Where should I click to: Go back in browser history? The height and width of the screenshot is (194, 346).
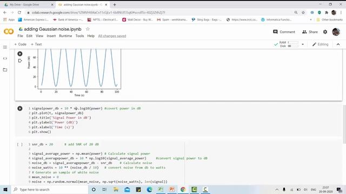point(5,12)
